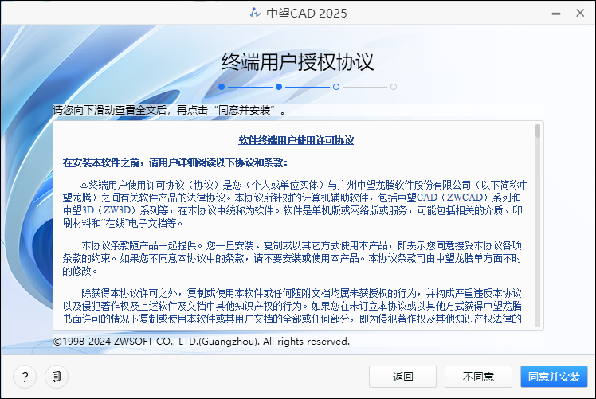
Task: Click the 软件终端用户使用许可协议 heading
Action: [296, 140]
